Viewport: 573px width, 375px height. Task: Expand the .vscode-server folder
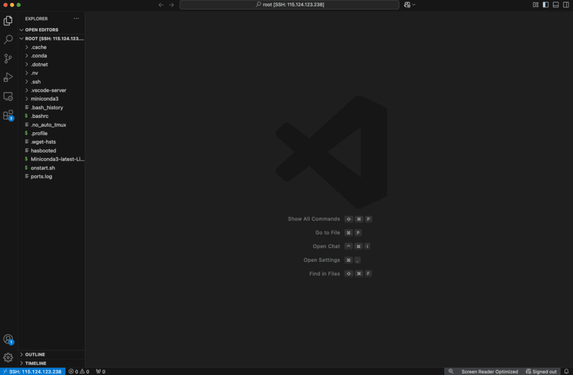pyautogui.click(x=51, y=90)
